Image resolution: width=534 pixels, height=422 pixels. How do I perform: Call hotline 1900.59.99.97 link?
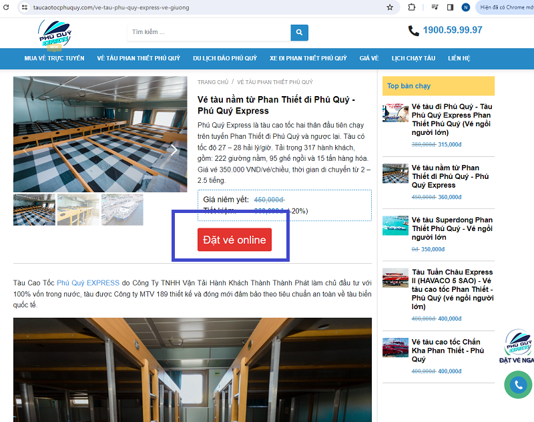coord(453,30)
